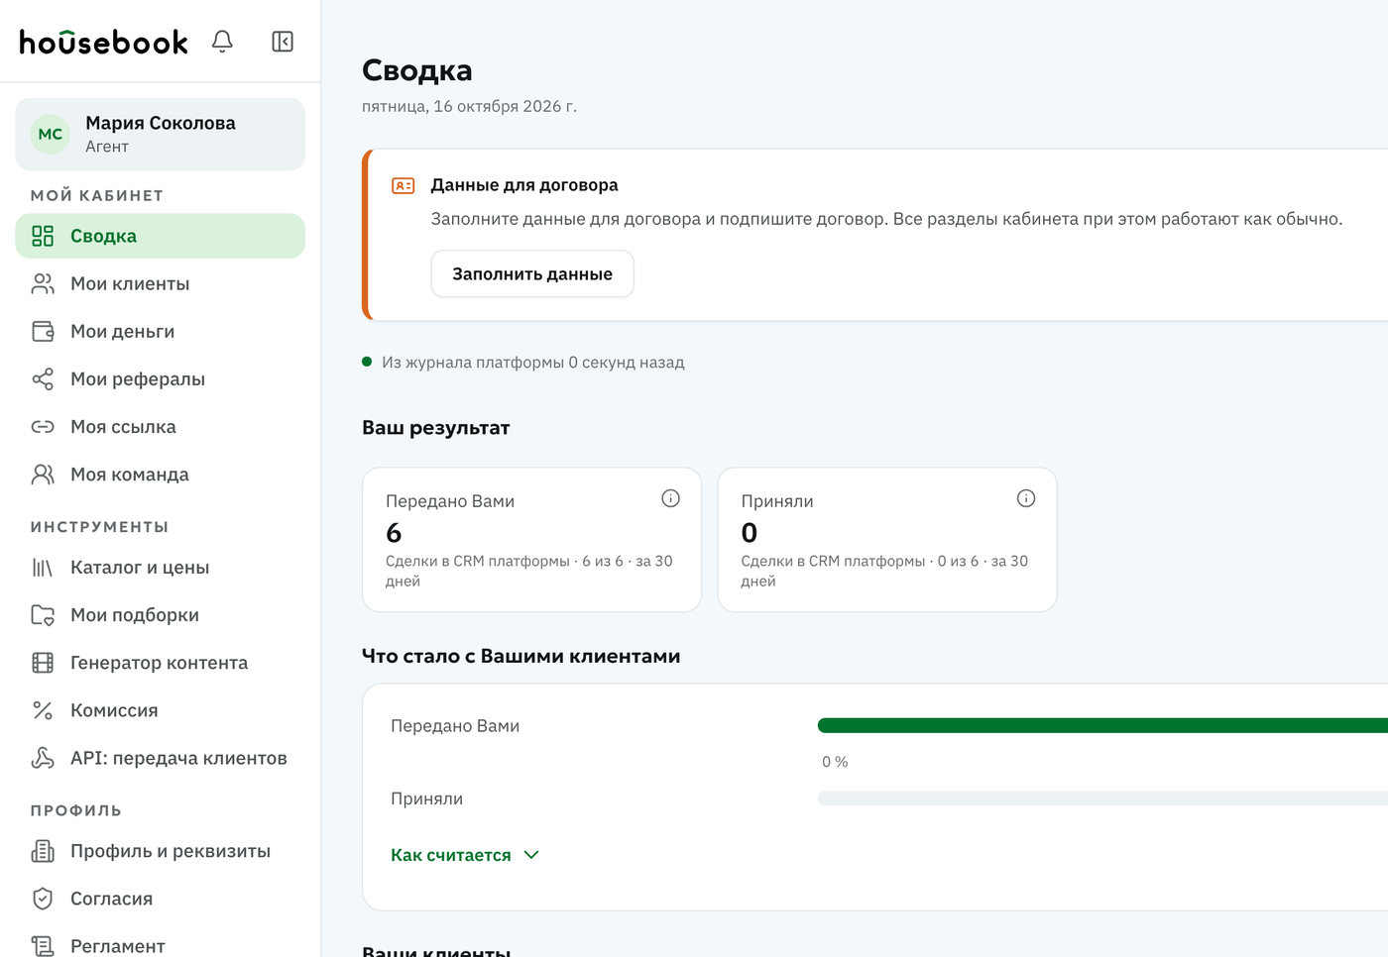Show info for Приняли card
This screenshot has height=957, width=1388.
[x=1026, y=498]
